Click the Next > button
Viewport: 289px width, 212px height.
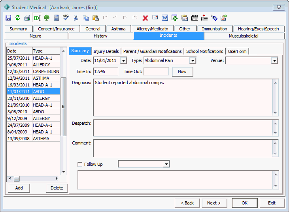(214, 203)
